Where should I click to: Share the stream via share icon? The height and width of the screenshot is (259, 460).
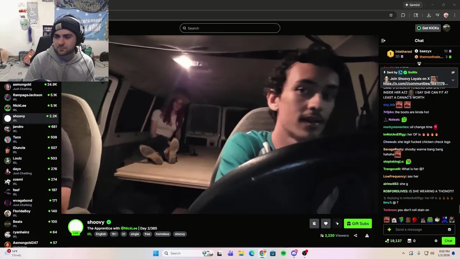coord(355,236)
